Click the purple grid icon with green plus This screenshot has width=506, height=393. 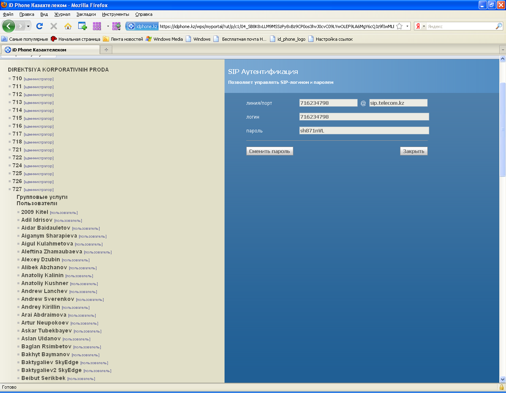pos(116,26)
